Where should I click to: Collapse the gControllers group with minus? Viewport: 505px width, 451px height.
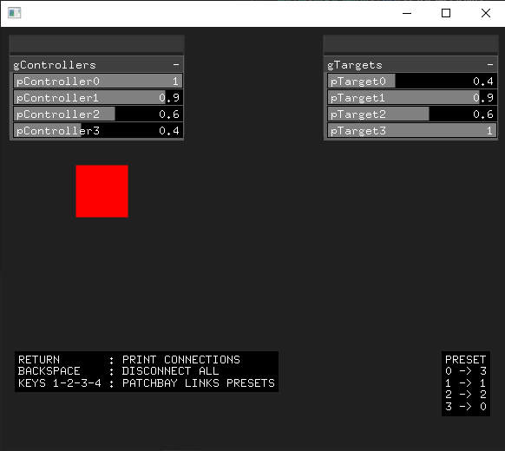click(x=176, y=65)
